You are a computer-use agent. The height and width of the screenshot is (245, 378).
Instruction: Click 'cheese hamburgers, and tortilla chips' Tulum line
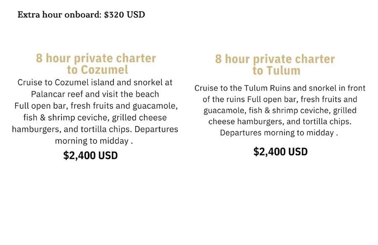click(x=280, y=121)
